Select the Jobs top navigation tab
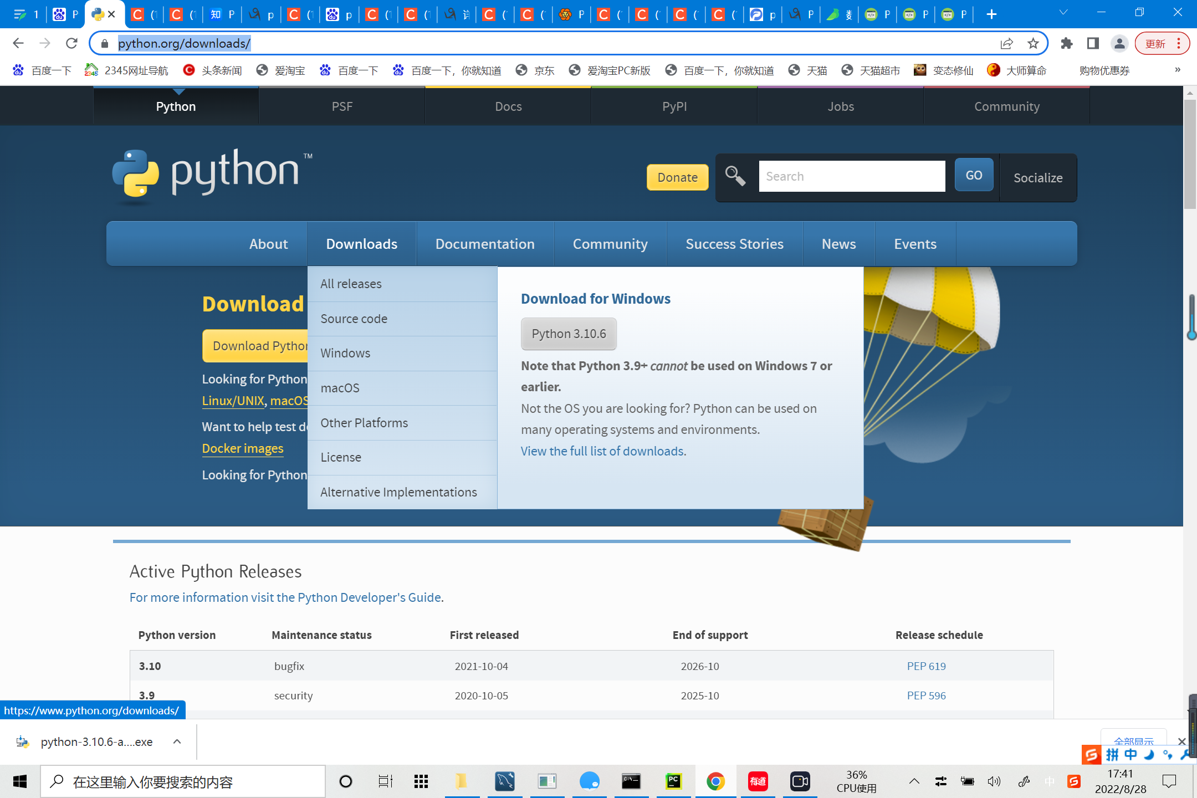 pos(841,106)
